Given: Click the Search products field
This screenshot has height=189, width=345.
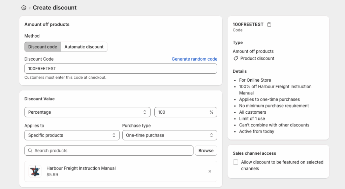Looking at the screenshot, I should pyautogui.click(x=109, y=151).
